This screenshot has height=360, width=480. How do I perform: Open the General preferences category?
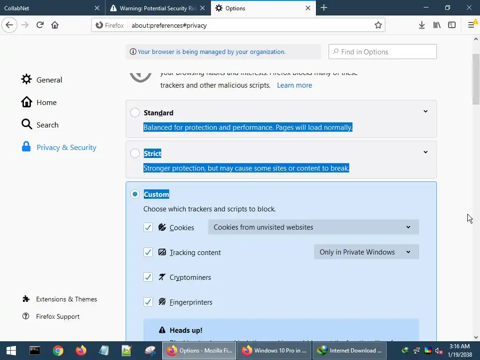tap(42, 80)
